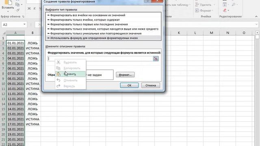The image size is (260, 146).
Task: Click cell with date 09.01.2021
Action: coord(15,84)
